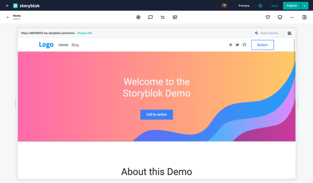
Task: Open the edit pencil icon beside search
Action: tap(290, 33)
